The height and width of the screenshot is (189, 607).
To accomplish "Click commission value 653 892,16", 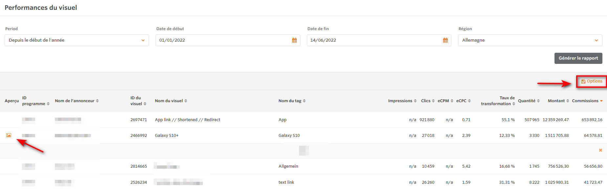I will coord(592,120).
